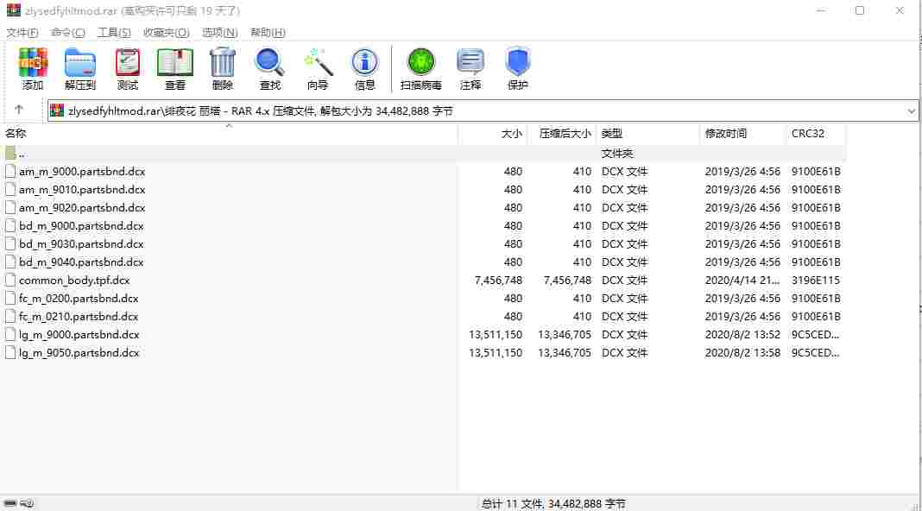
Task: Click file icon of am_m_9000.partsbnd.dcx
Action: 10,171
